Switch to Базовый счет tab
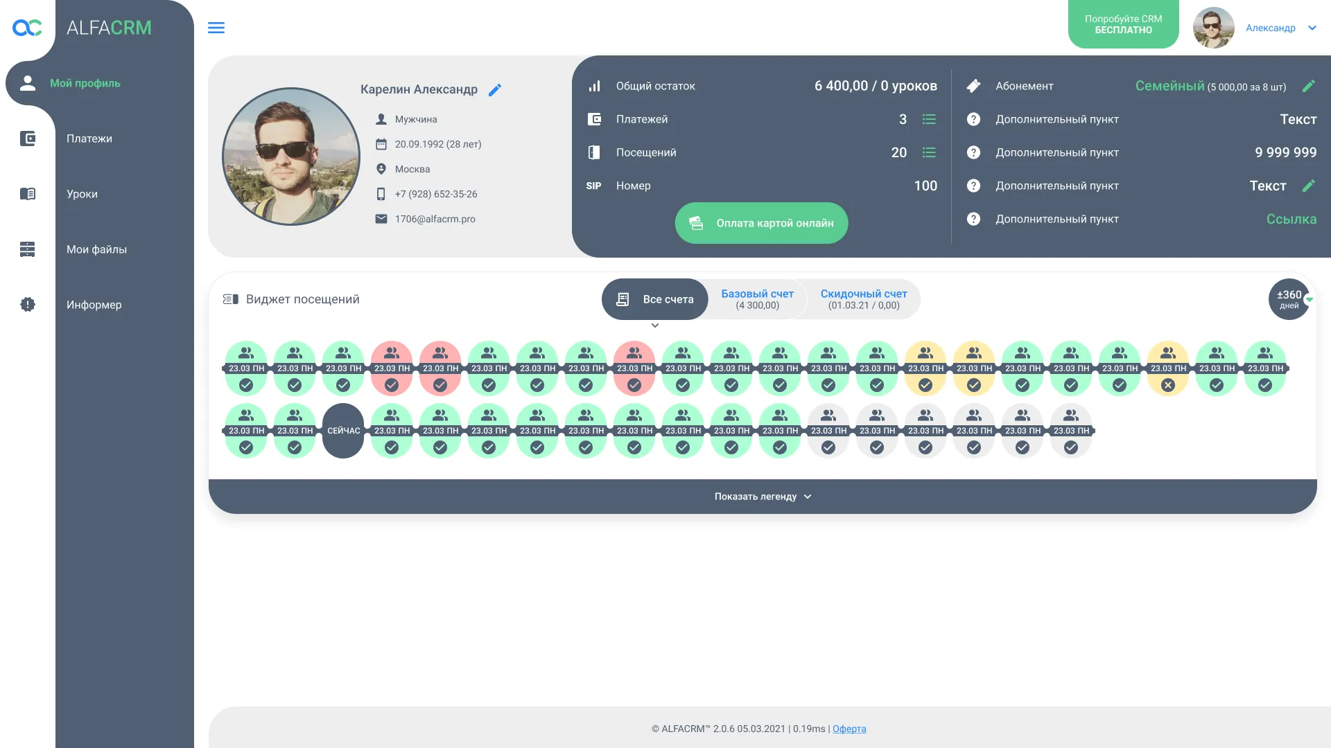Viewport: 1331px width, 748px height. [x=757, y=299]
